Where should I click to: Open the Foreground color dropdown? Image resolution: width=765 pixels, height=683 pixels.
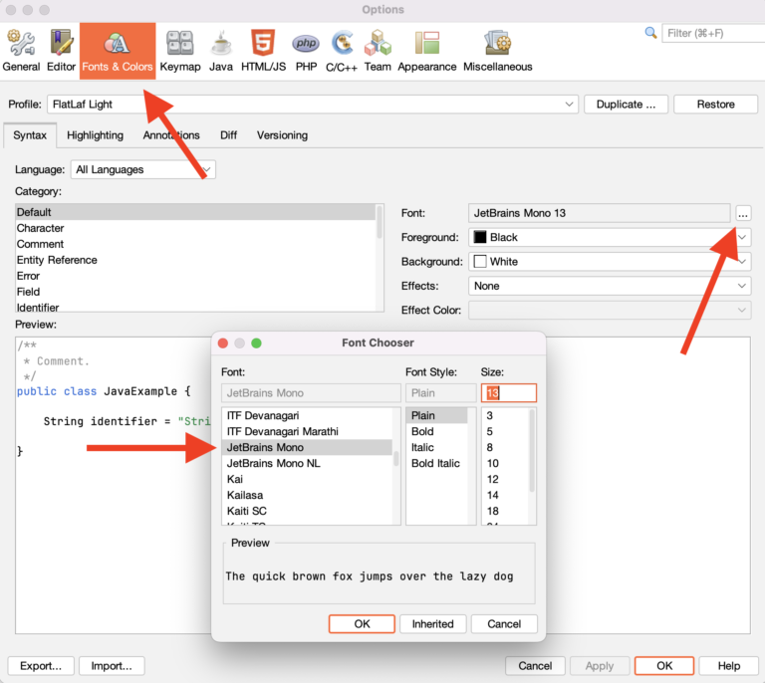point(610,237)
